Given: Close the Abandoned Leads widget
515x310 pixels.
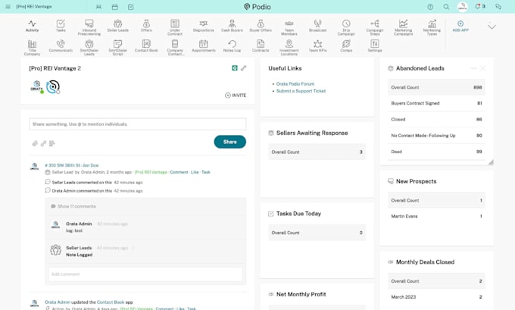Looking at the screenshot, I should (482, 68).
